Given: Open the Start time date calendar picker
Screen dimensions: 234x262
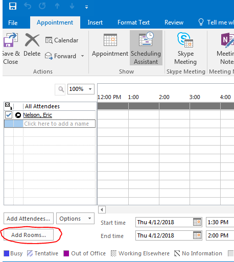Looking at the screenshot, I should click(x=197, y=222).
